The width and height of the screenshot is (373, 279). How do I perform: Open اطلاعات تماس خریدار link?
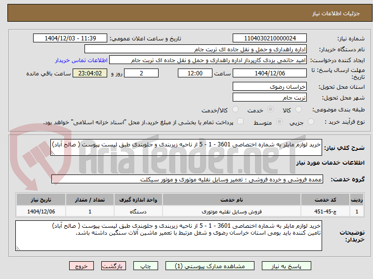[82, 60]
